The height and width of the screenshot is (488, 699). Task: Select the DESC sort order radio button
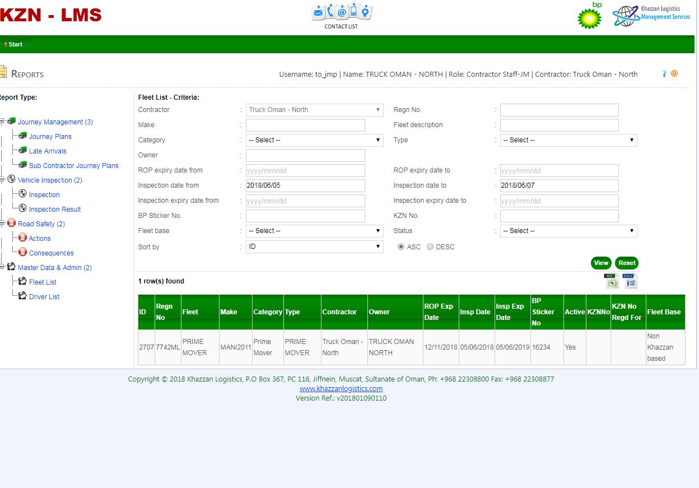430,247
